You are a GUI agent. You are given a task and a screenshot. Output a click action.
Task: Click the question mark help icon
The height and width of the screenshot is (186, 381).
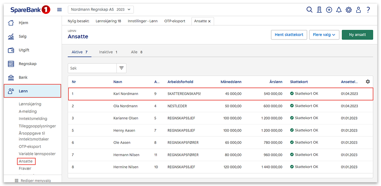(x=368, y=10)
